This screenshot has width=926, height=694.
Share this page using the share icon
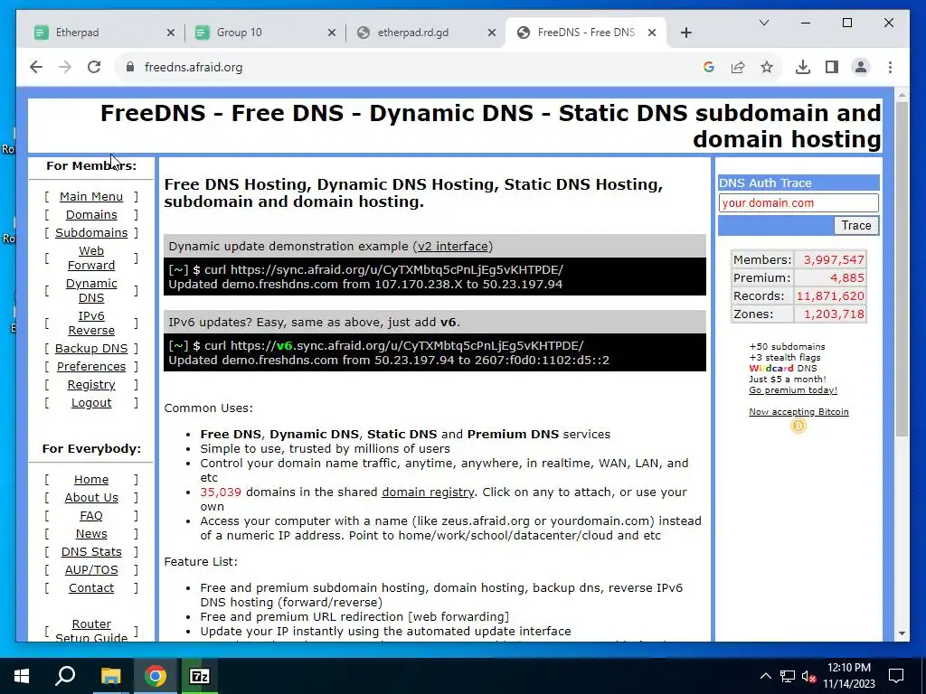[x=738, y=67]
